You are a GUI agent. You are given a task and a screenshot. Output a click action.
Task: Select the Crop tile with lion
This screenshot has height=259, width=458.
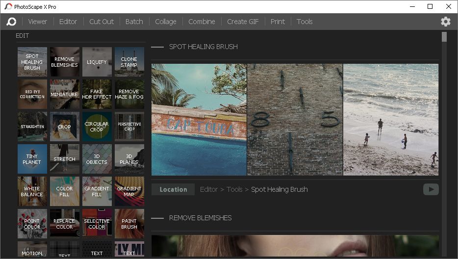65,127
